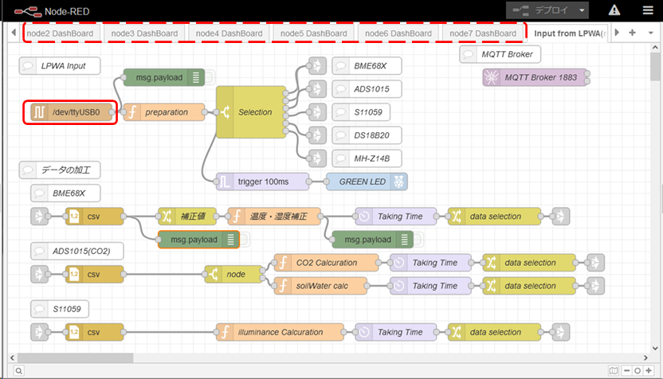Click the trigger 100ms node
The height and width of the screenshot is (379, 663).
point(262,182)
